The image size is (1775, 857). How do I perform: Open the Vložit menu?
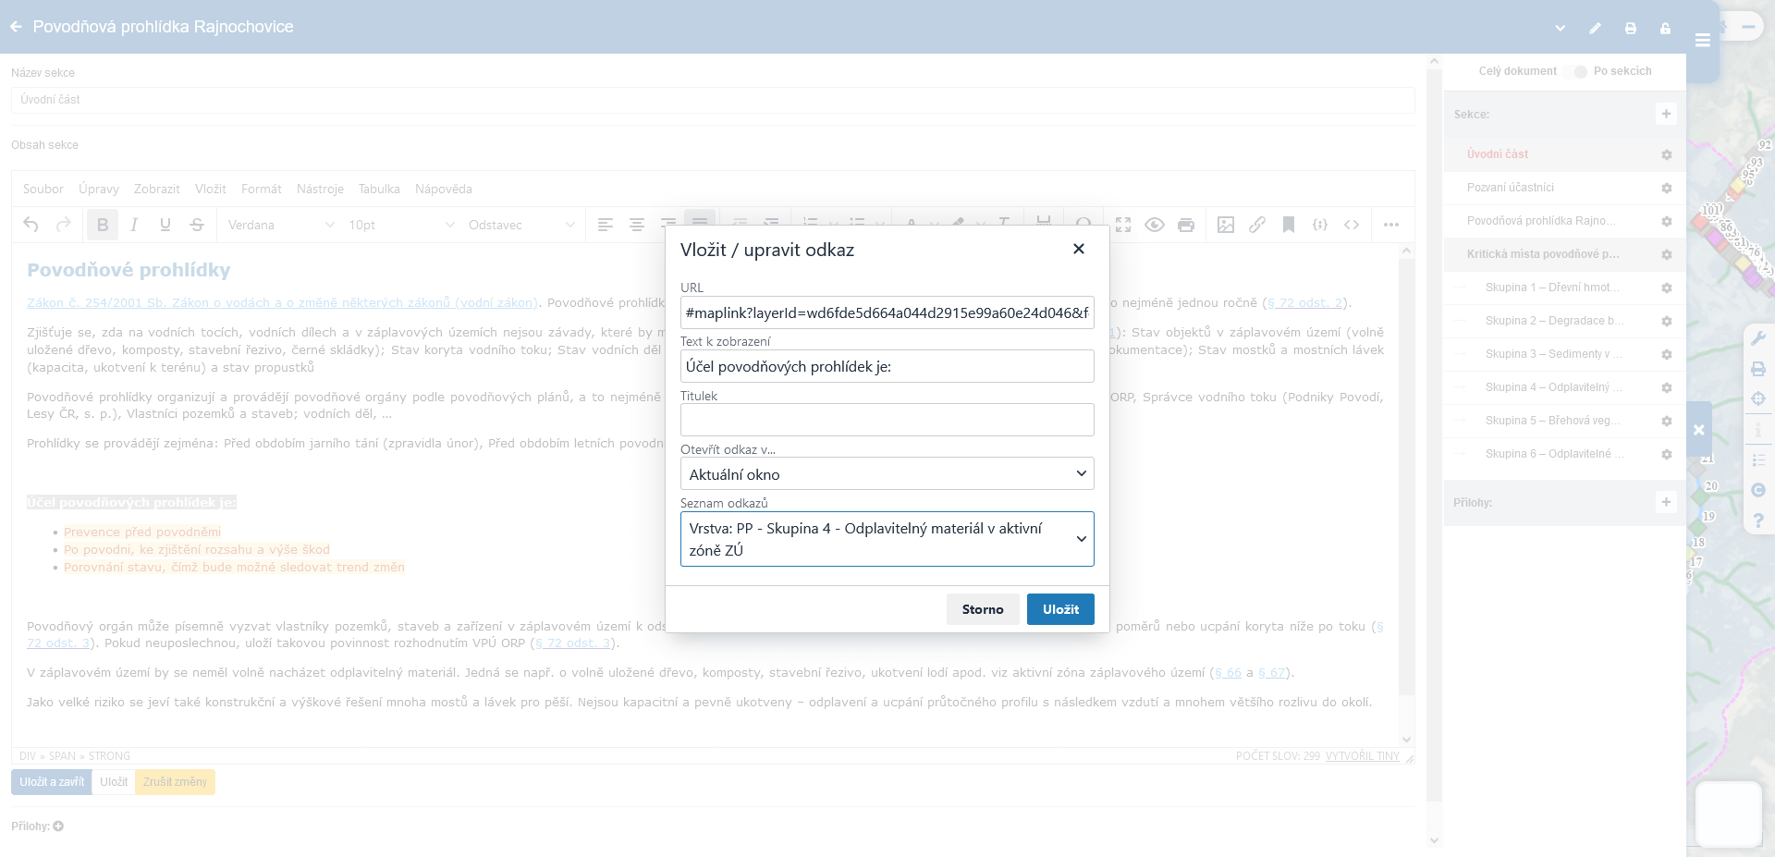211,189
